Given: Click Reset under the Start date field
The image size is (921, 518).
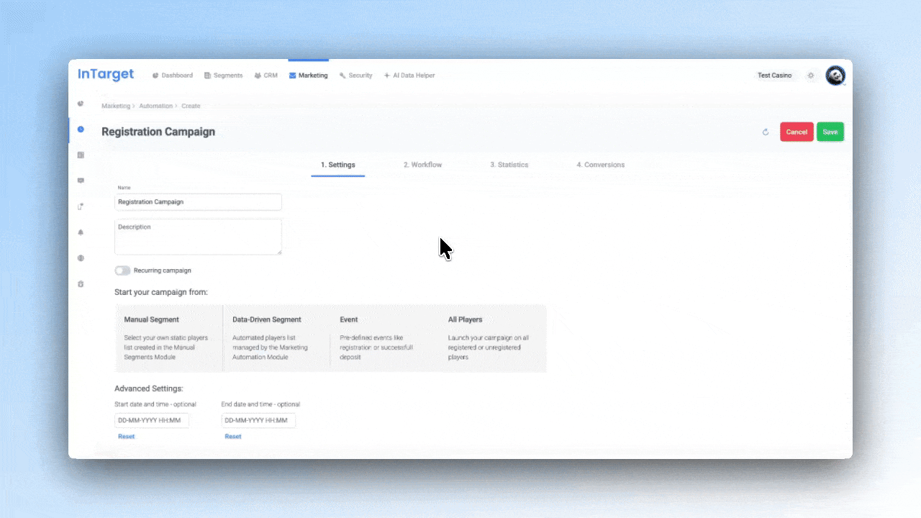Looking at the screenshot, I should tap(126, 437).
